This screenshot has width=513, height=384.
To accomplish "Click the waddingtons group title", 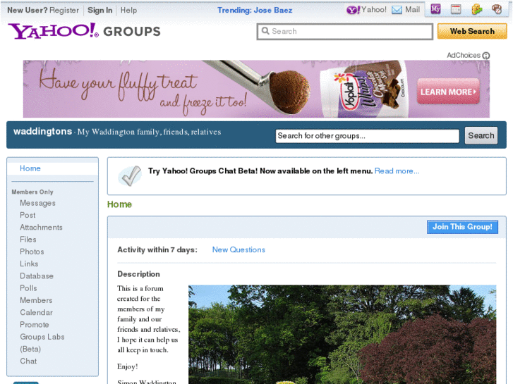I will (x=42, y=131).
